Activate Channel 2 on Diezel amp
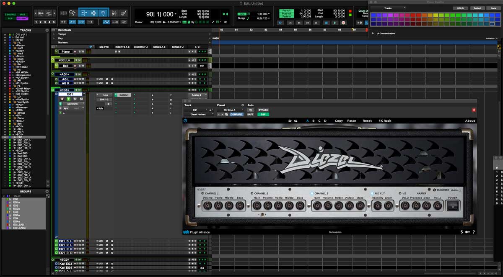Image resolution: width=503 pixels, height=277 pixels. pos(252,193)
